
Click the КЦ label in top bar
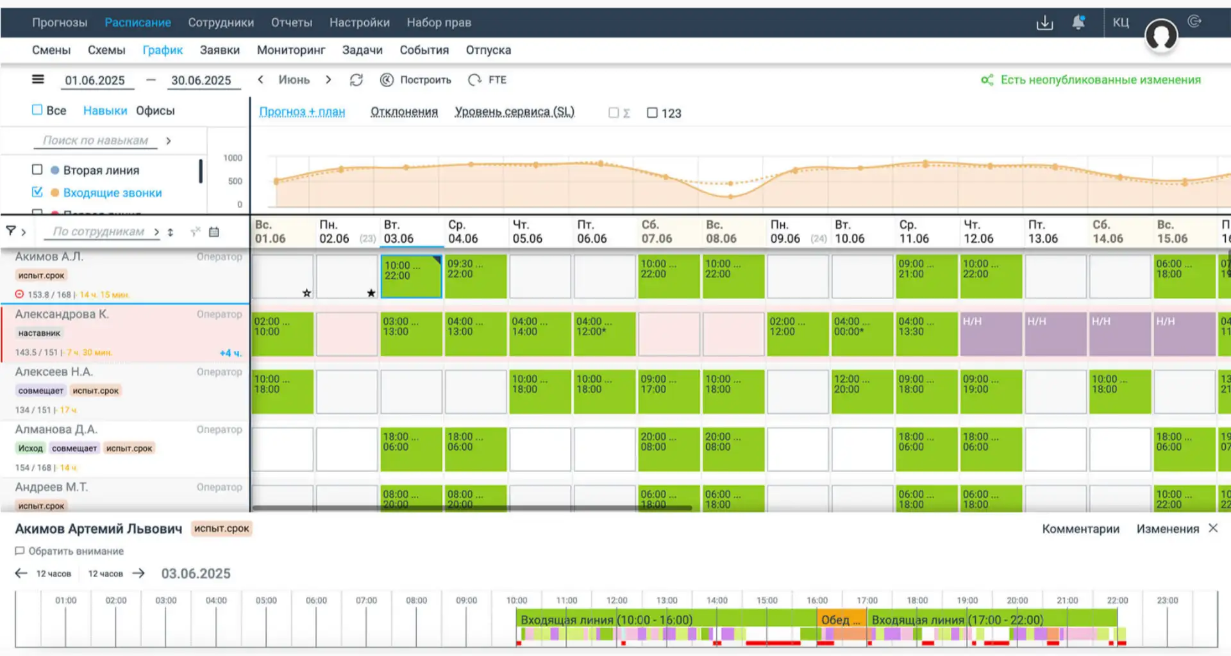point(1121,22)
